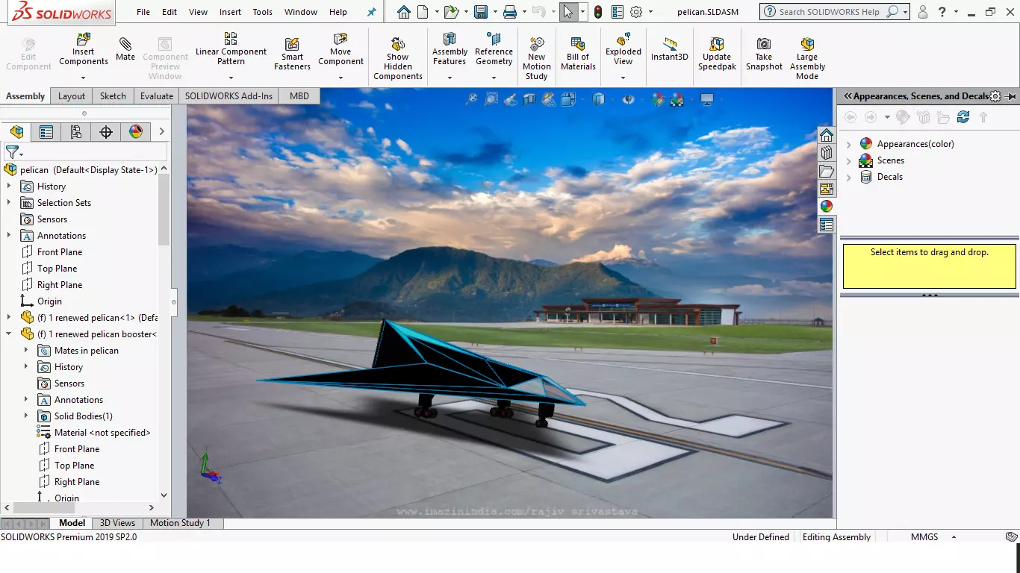This screenshot has width=1020, height=573.
Task: Click the MMGS unit system button
Action: [x=924, y=537]
